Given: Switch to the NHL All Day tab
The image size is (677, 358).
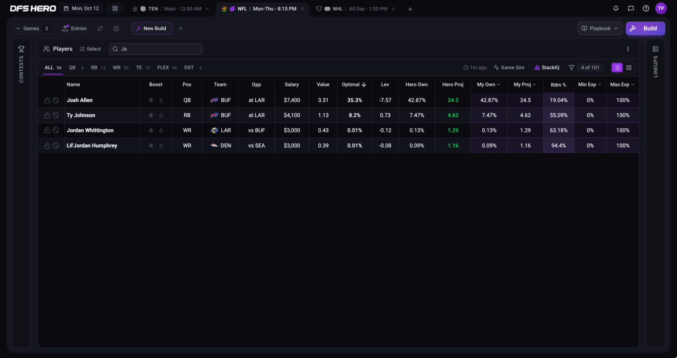Looking at the screenshot, I should [x=356, y=9].
